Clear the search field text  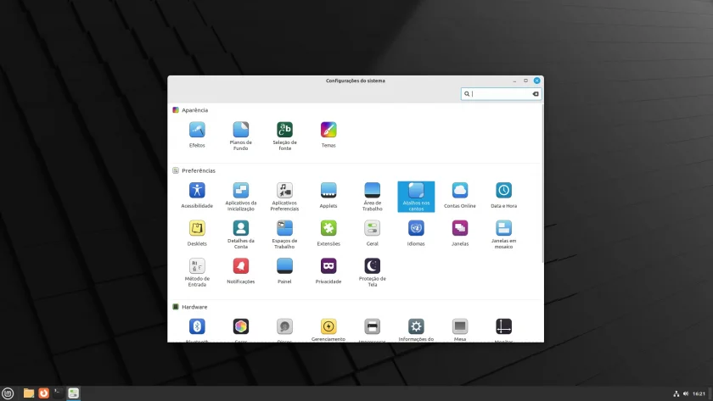pos(536,94)
